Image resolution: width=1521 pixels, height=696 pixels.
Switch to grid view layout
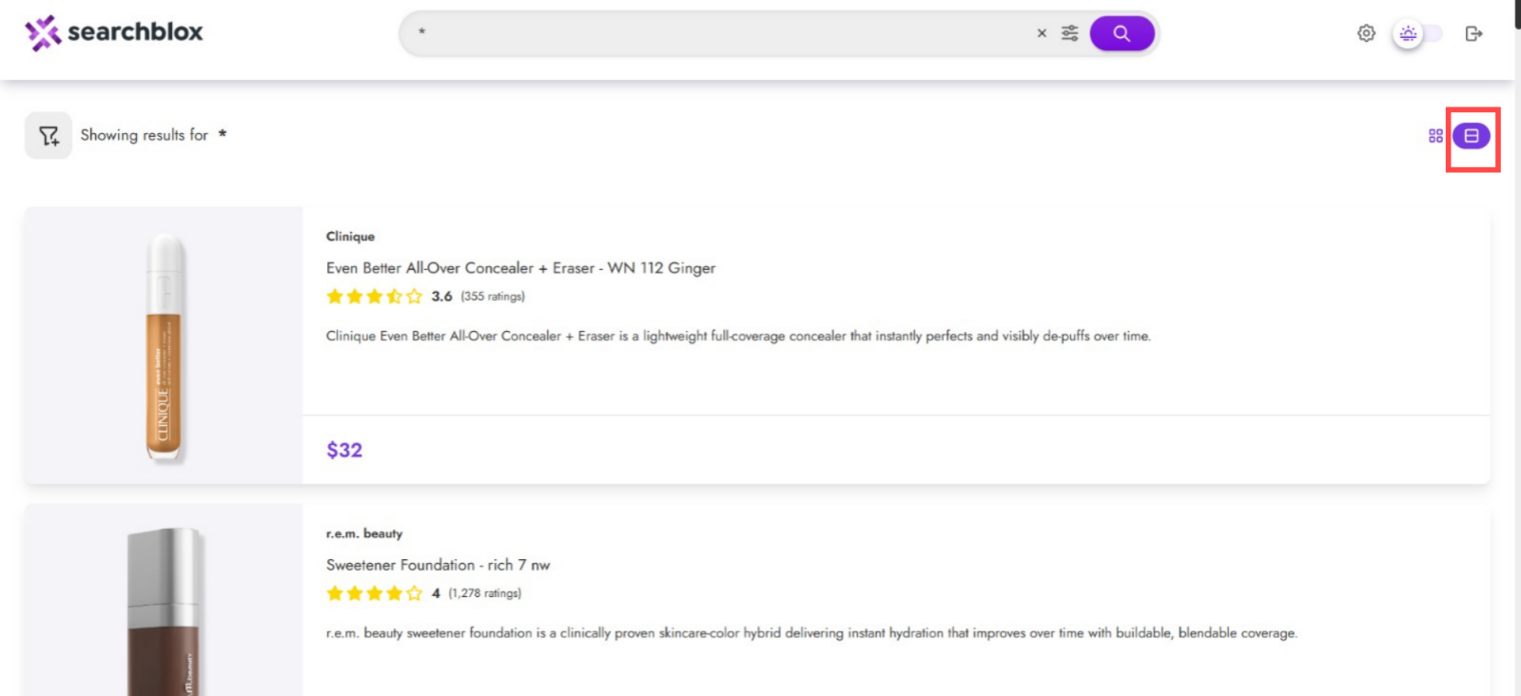(1435, 136)
